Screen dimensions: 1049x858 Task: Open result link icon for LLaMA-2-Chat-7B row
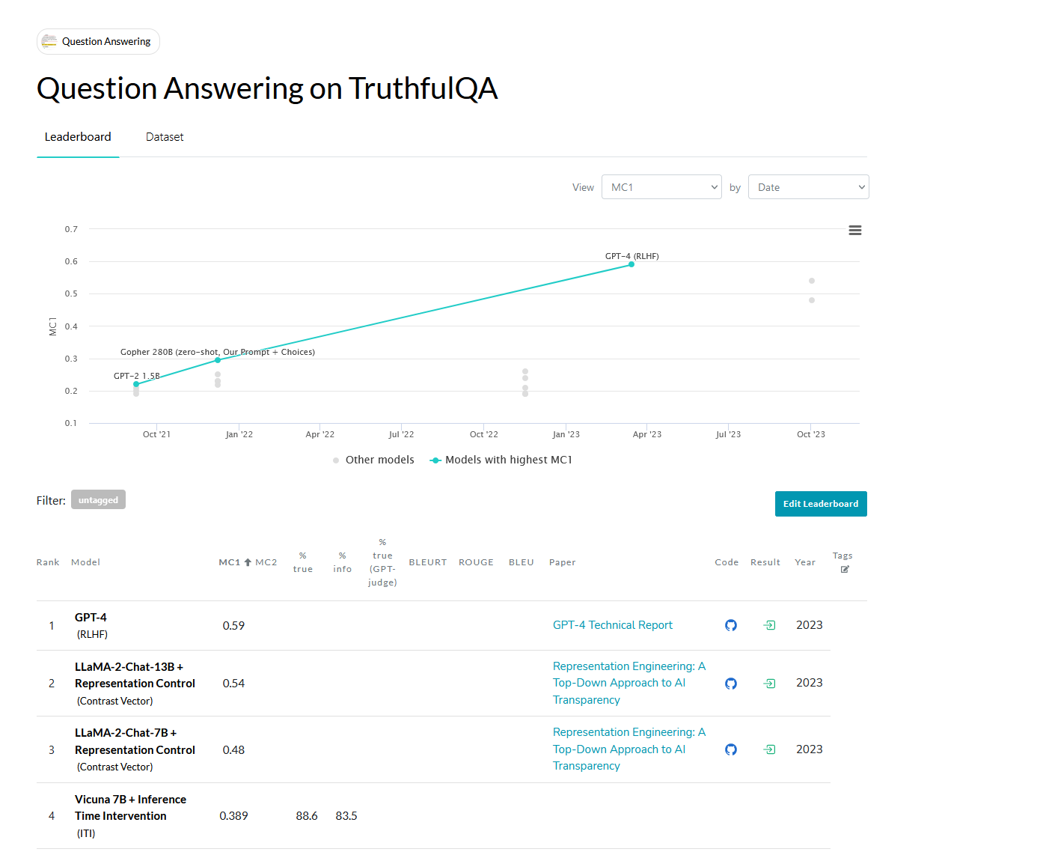click(x=769, y=749)
